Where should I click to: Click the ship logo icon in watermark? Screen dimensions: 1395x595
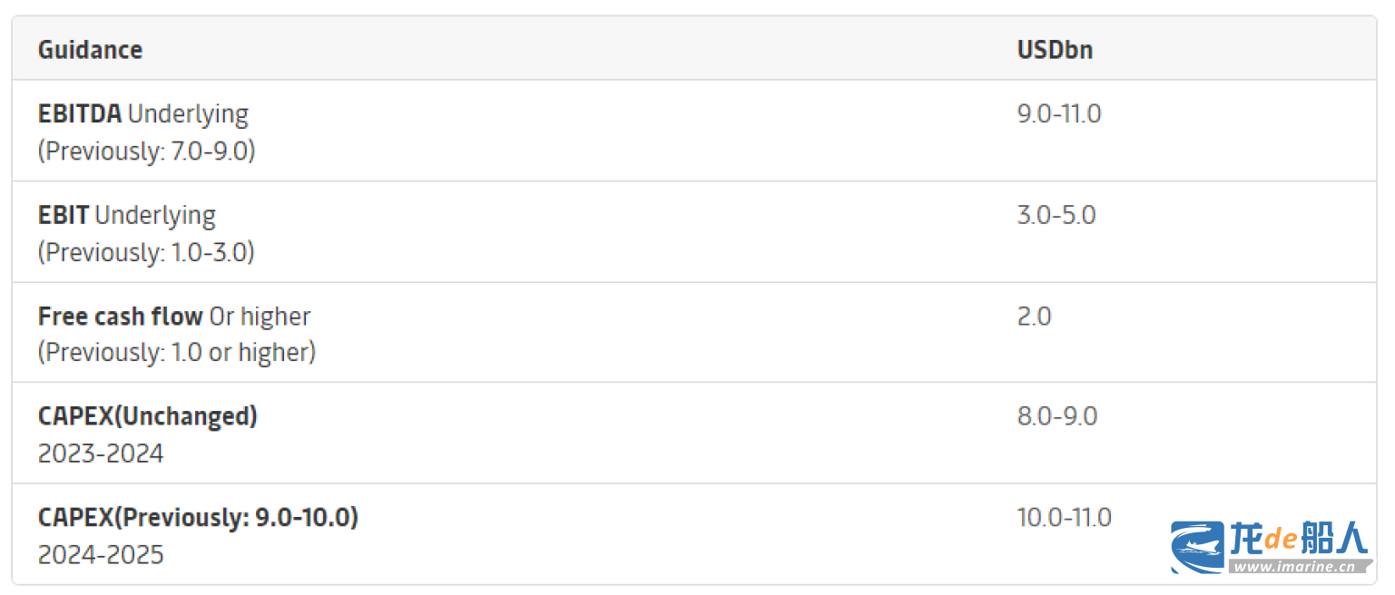[1197, 547]
